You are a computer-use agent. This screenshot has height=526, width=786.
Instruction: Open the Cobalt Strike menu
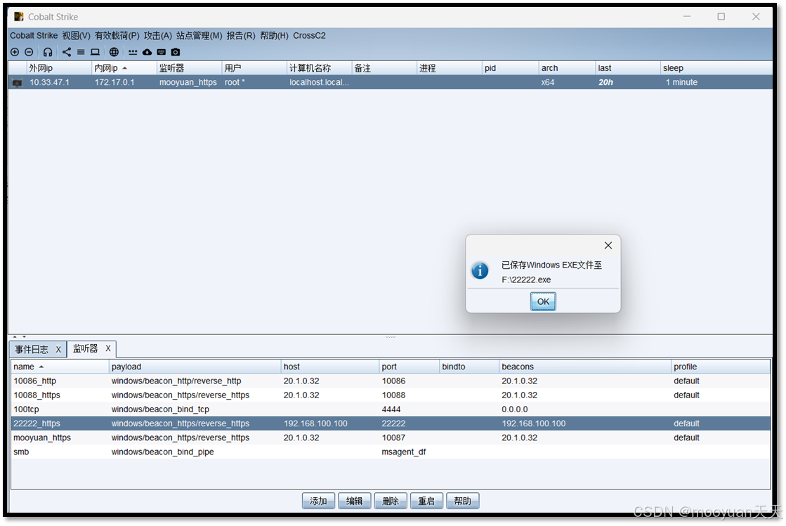pos(34,36)
